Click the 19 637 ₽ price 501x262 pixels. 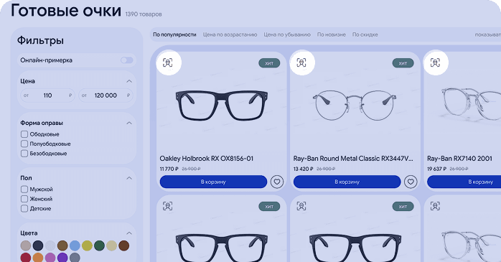point(436,169)
